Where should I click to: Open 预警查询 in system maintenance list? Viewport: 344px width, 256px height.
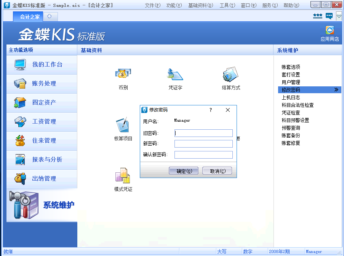tap(291, 128)
